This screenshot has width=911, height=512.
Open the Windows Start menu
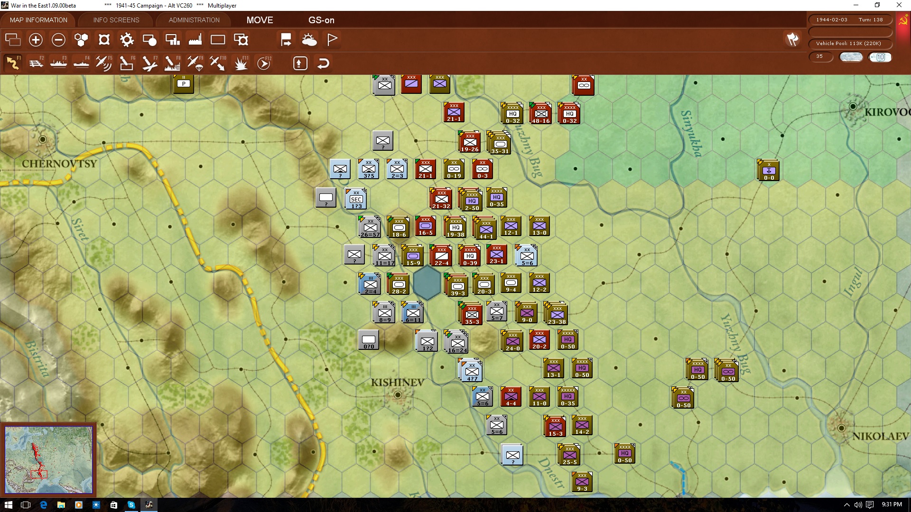[x=9, y=505]
